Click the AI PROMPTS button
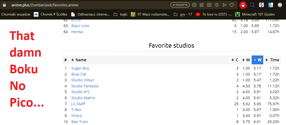This screenshot has width=286, height=125. click(180, 5)
